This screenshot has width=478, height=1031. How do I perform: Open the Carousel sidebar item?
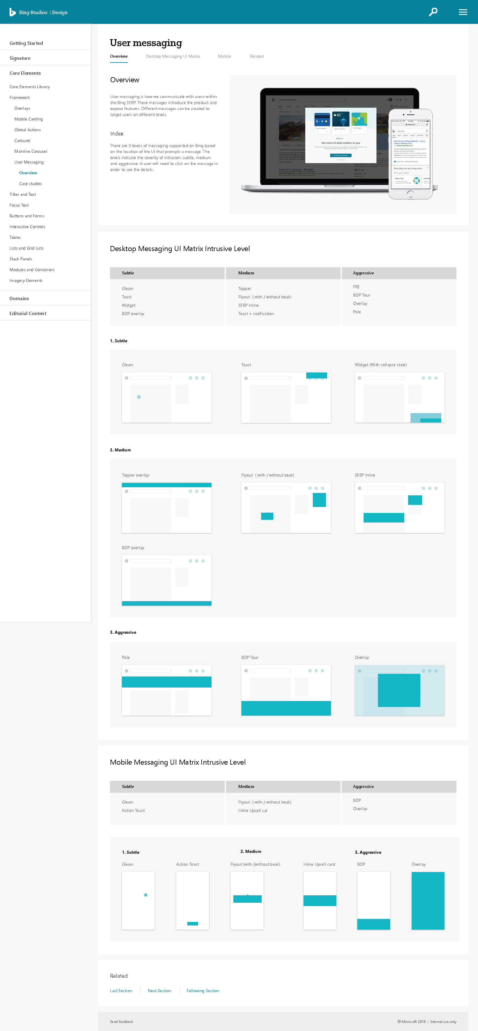click(22, 141)
